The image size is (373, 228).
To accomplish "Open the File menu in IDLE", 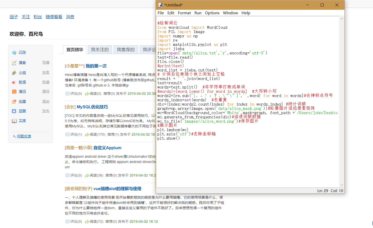I will click(x=161, y=13).
